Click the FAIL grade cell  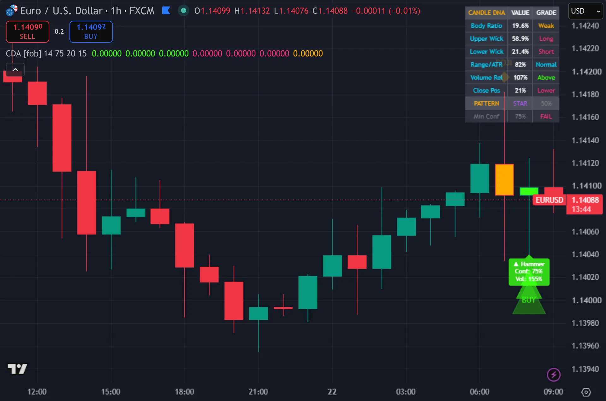tap(546, 116)
